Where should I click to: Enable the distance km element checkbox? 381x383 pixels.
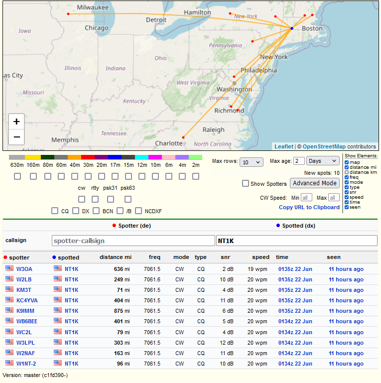click(347, 172)
